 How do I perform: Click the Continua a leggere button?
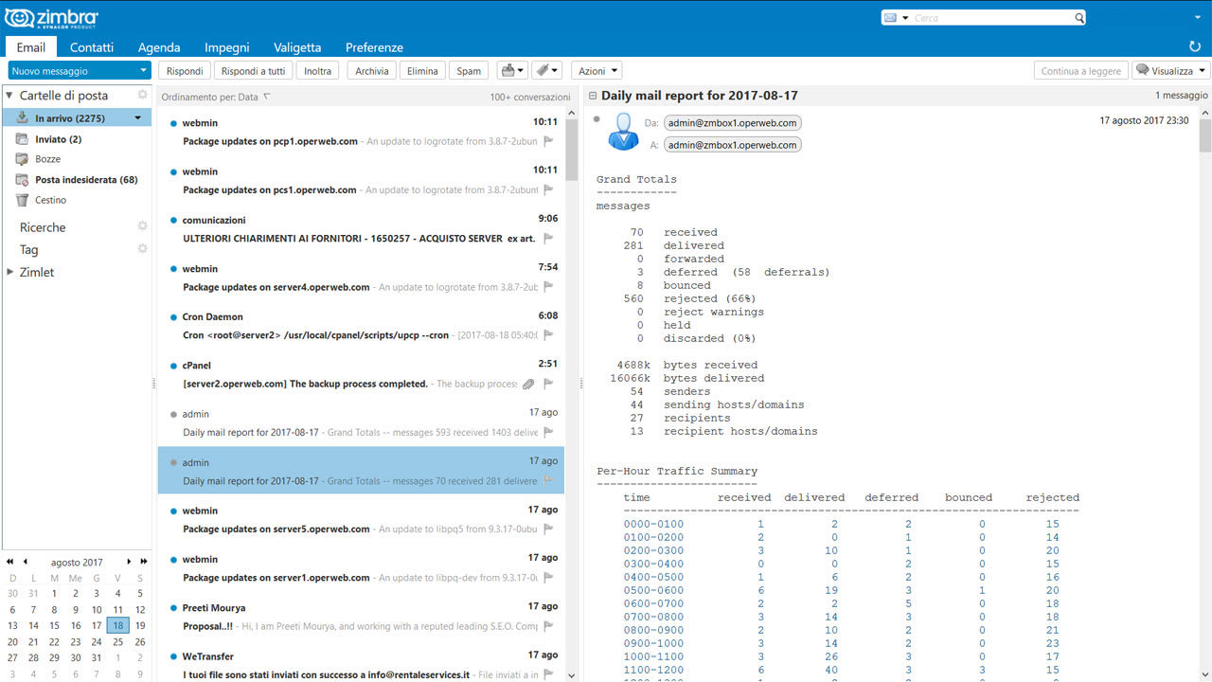coord(1081,71)
